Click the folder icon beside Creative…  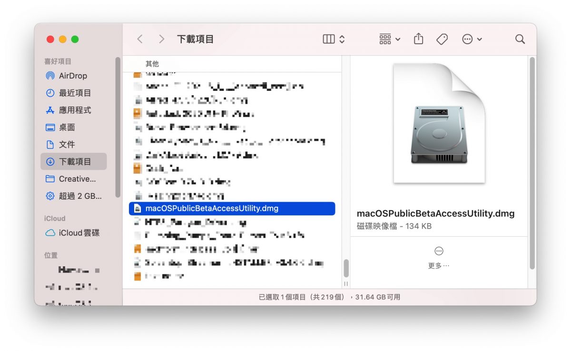[50, 179]
